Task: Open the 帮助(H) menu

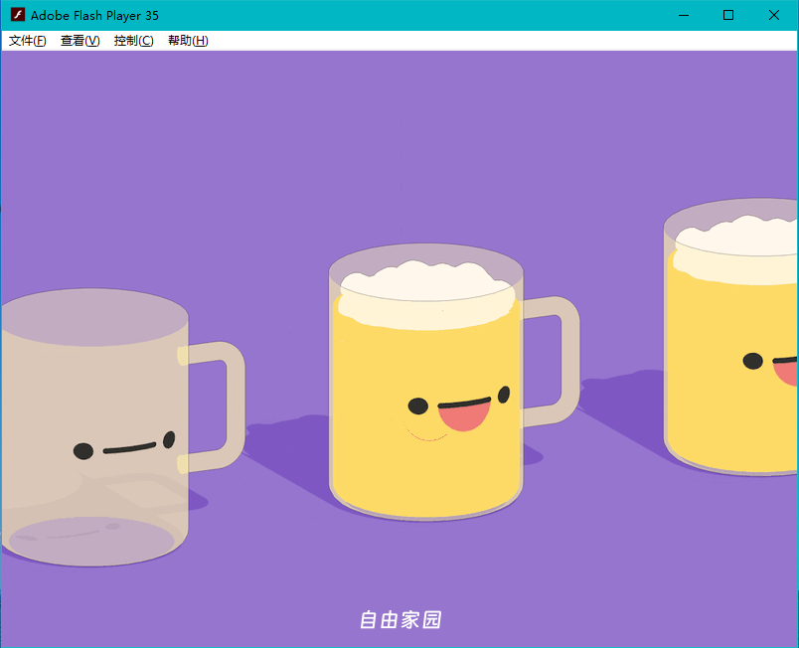Action: click(188, 41)
